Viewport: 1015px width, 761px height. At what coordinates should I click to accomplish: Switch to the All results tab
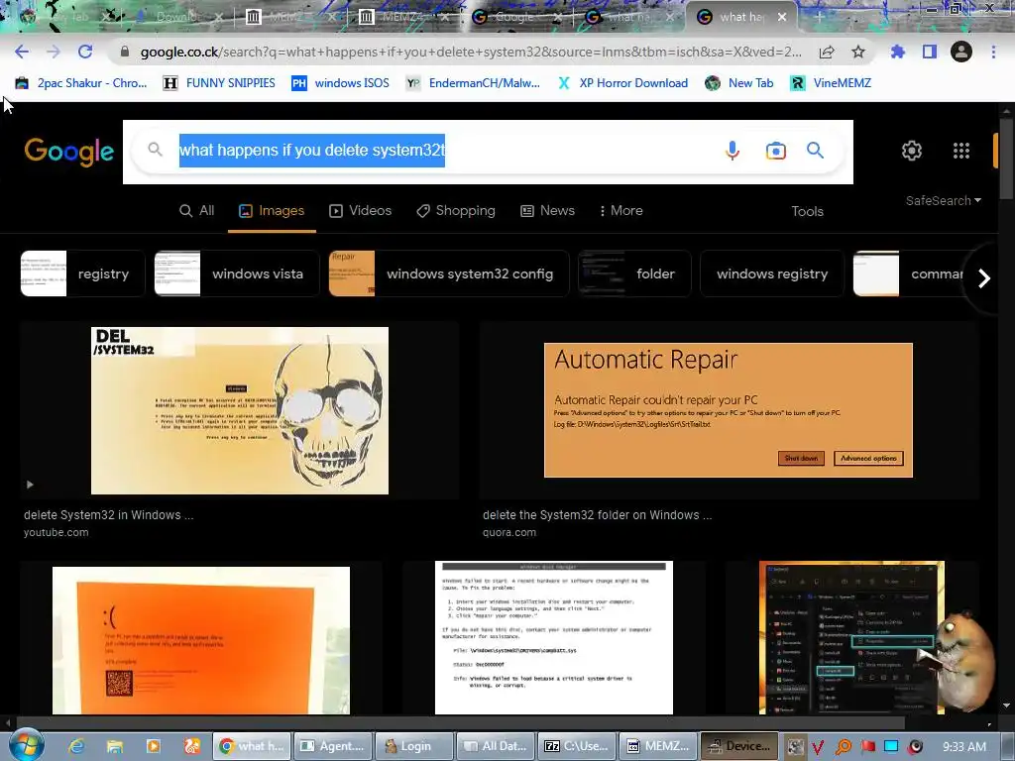(197, 211)
